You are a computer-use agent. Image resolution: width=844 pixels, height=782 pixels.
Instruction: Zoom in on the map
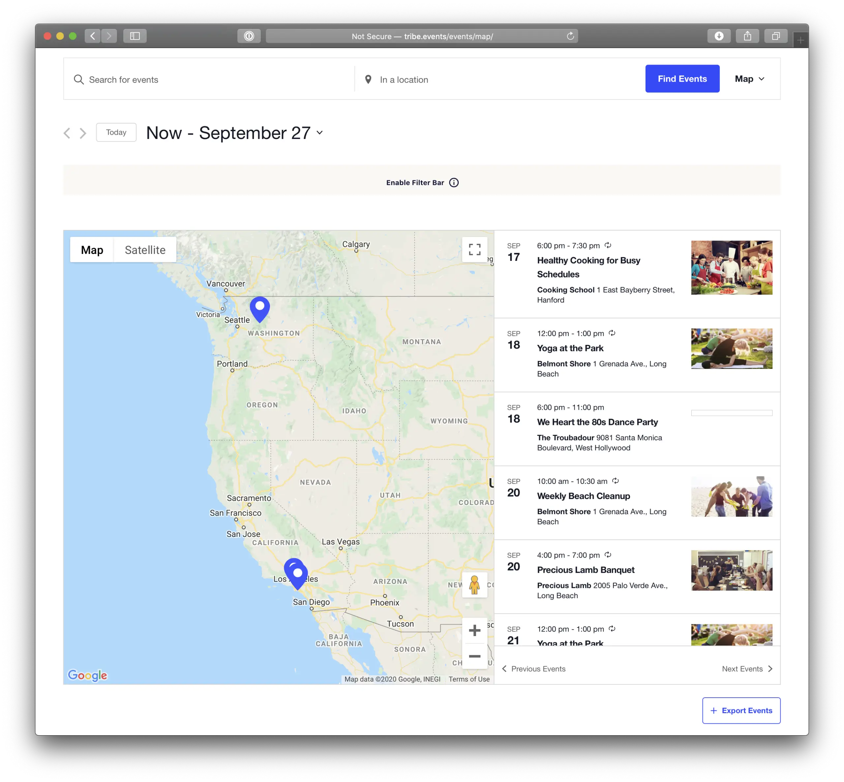[474, 630]
